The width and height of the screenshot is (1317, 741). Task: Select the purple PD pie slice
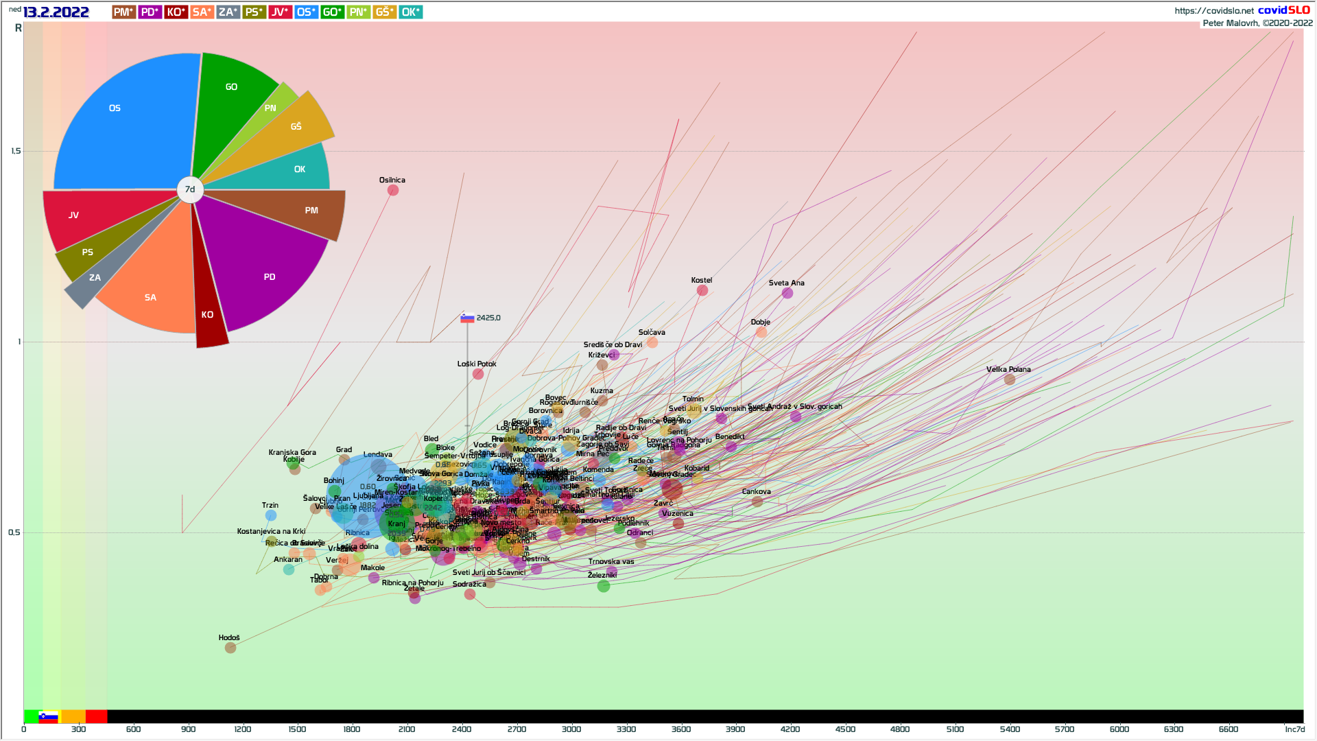click(x=269, y=277)
